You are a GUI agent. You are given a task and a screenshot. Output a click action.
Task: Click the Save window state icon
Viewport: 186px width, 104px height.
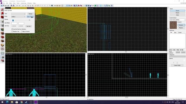[x=14, y=6]
